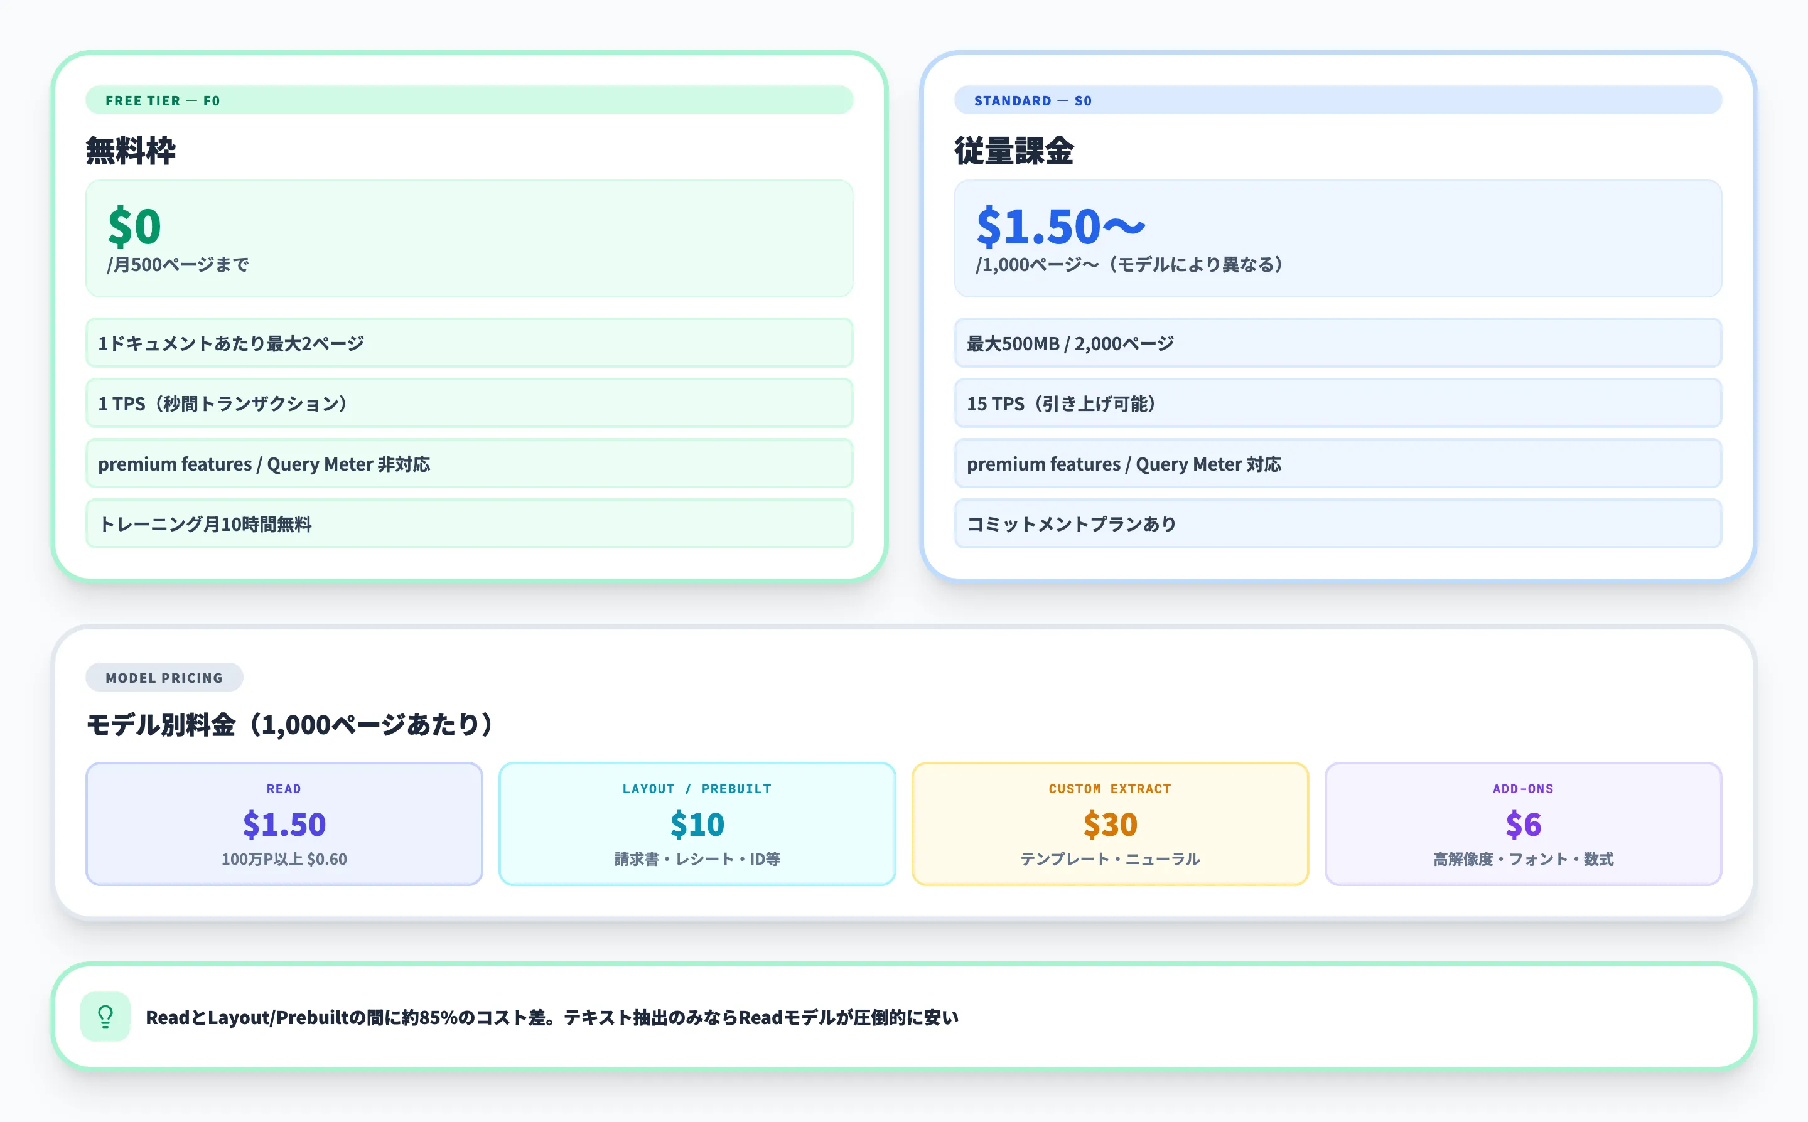This screenshot has height=1122, width=1808.
Task: Select the READ model pricing card
Action: 284,823
